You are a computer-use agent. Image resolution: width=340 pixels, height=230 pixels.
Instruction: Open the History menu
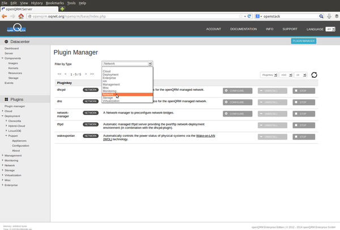37,3
